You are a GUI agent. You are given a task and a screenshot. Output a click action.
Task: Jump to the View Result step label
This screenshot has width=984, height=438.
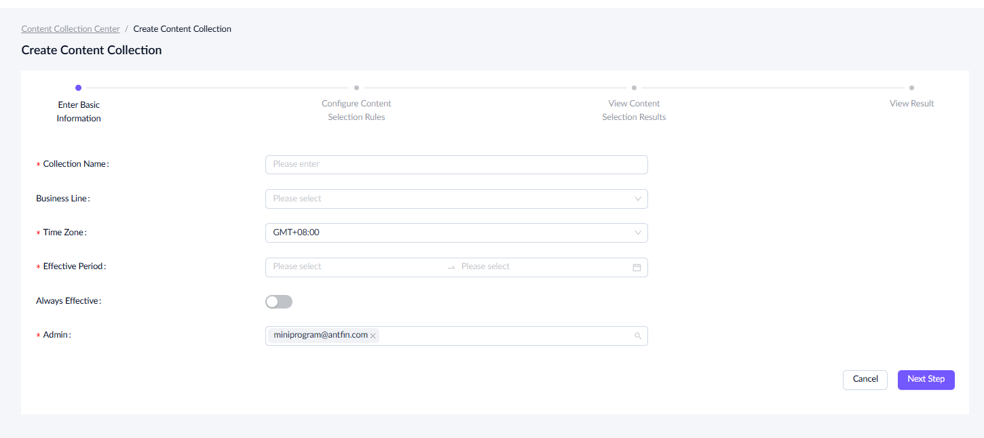pyautogui.click(x=911, y=104)
